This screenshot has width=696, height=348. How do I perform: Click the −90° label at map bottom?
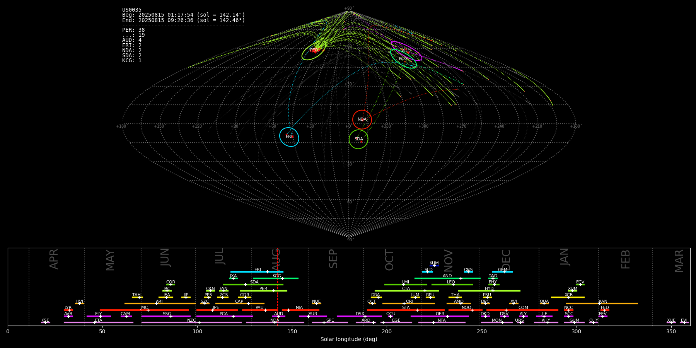[x=349, y=240]
